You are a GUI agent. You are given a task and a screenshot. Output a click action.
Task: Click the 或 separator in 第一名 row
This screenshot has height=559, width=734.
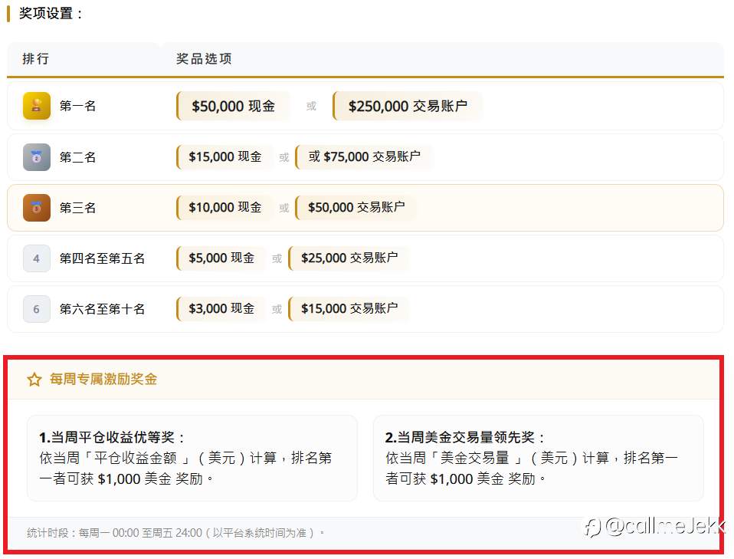[311, 107]
